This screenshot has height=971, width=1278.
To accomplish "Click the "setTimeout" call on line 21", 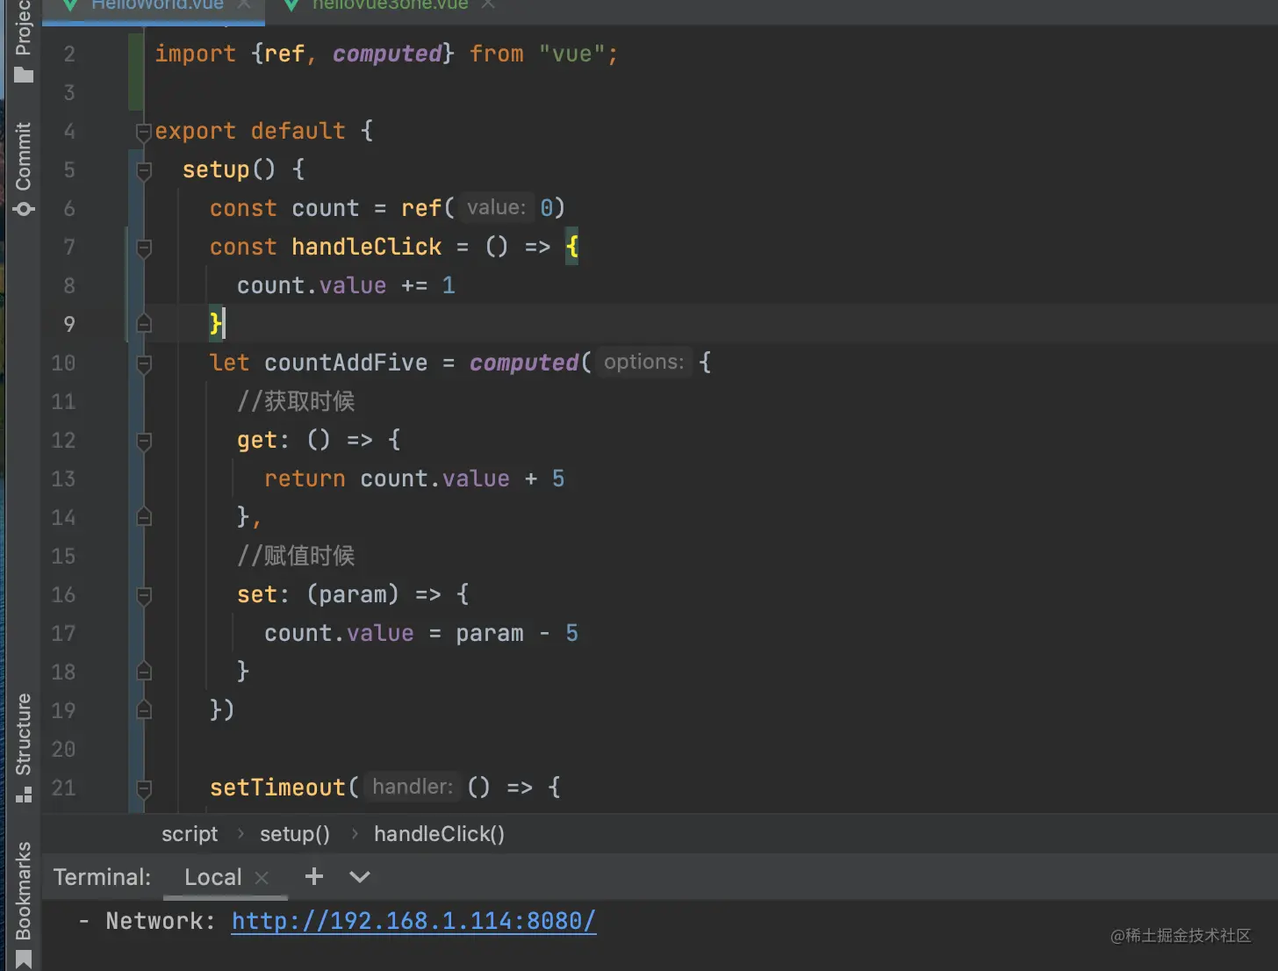I will [x=277, y=788].
